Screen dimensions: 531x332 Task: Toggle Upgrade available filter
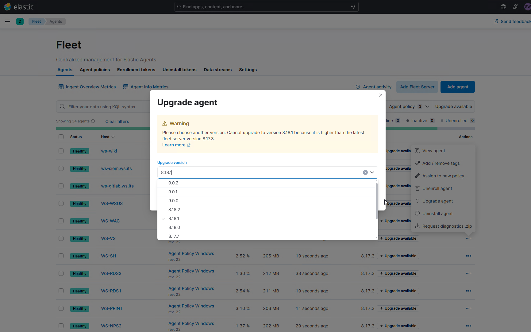pos(453,106)
